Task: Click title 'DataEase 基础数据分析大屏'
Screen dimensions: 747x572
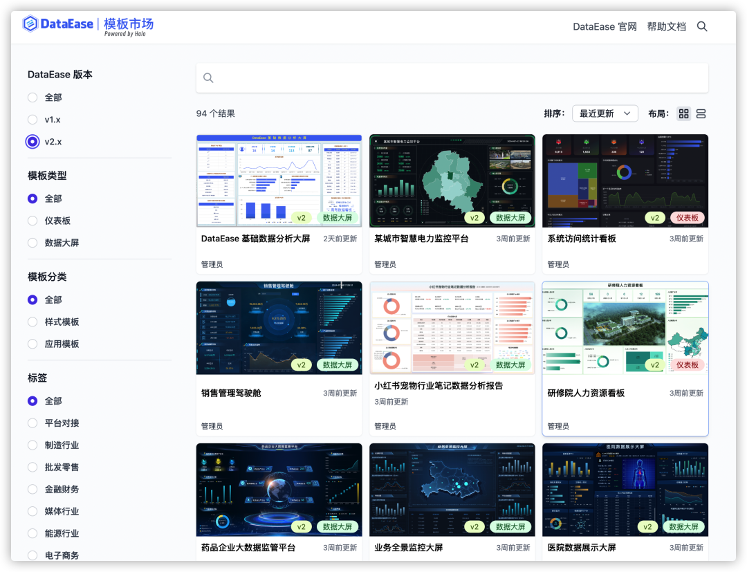Action: click(255, 239)
